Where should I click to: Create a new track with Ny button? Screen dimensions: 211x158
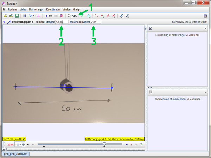[x=49, y=16]
